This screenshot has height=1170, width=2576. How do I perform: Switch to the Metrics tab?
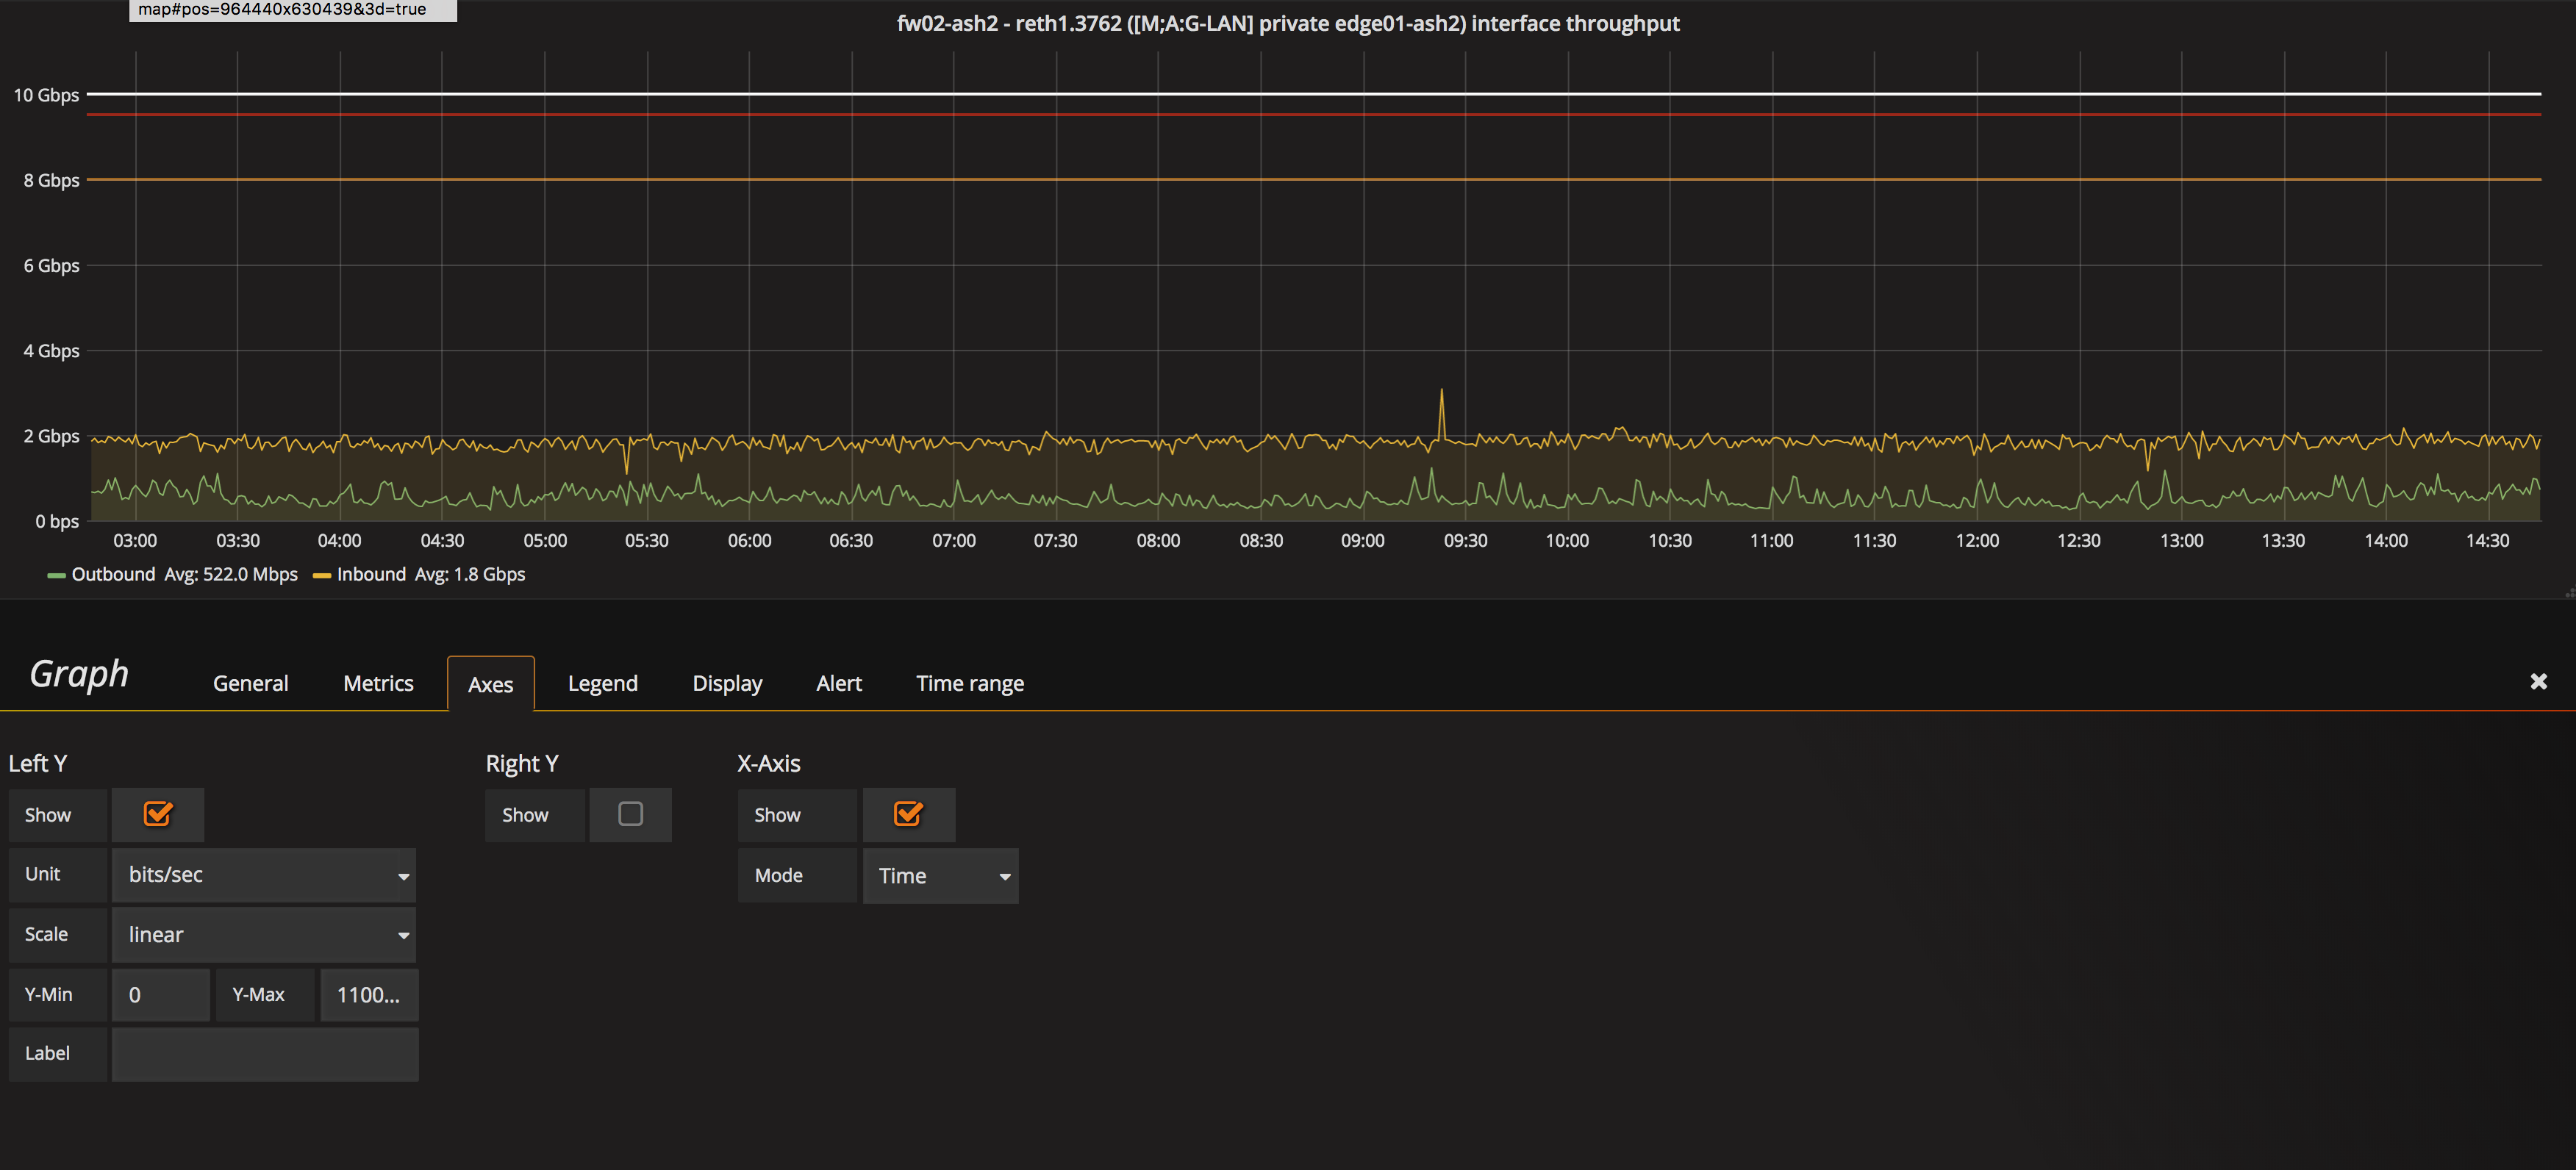point(378,683)
